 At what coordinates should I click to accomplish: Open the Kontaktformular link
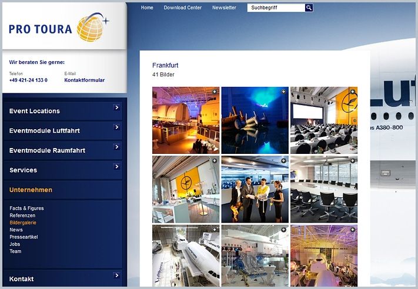coord(84,80)
